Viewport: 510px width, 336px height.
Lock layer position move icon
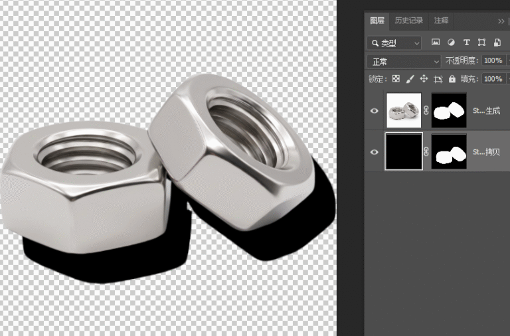(x=424, y=79)
